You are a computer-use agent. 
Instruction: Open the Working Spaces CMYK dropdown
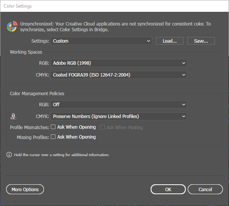[x=119, y=75]
